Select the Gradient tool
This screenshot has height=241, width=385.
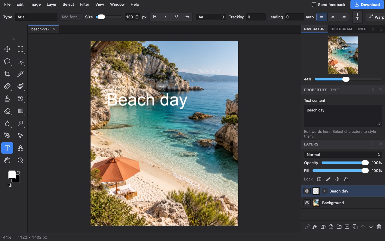click(20, 111)
